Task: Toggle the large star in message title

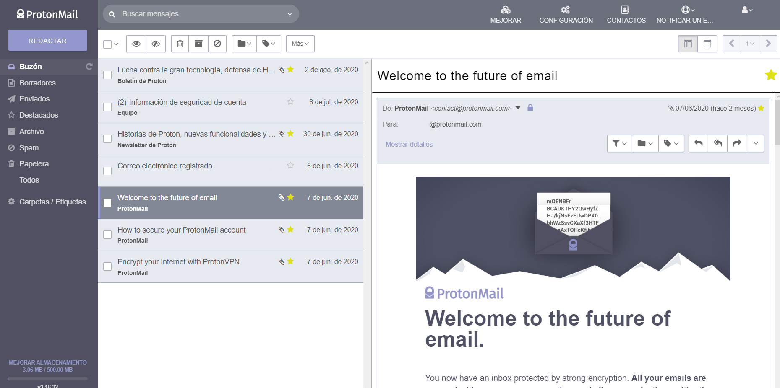Action: point(771,75)
